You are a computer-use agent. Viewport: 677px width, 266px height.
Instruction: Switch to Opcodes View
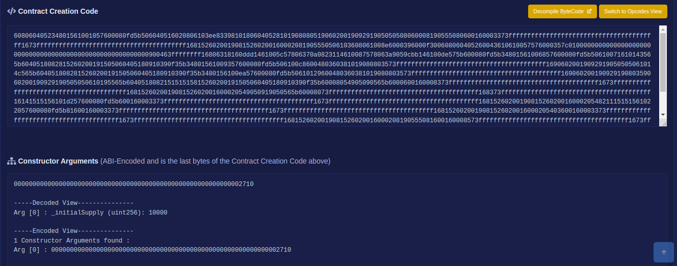(x=633, y=11)
